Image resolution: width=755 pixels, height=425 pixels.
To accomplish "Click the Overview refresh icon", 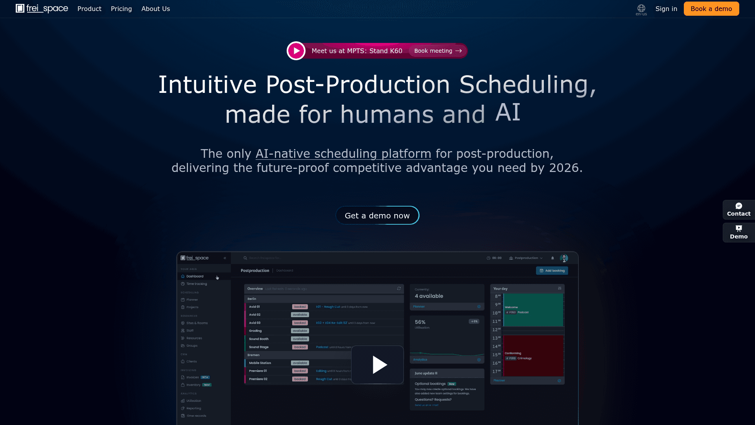I will click(399, 288).
